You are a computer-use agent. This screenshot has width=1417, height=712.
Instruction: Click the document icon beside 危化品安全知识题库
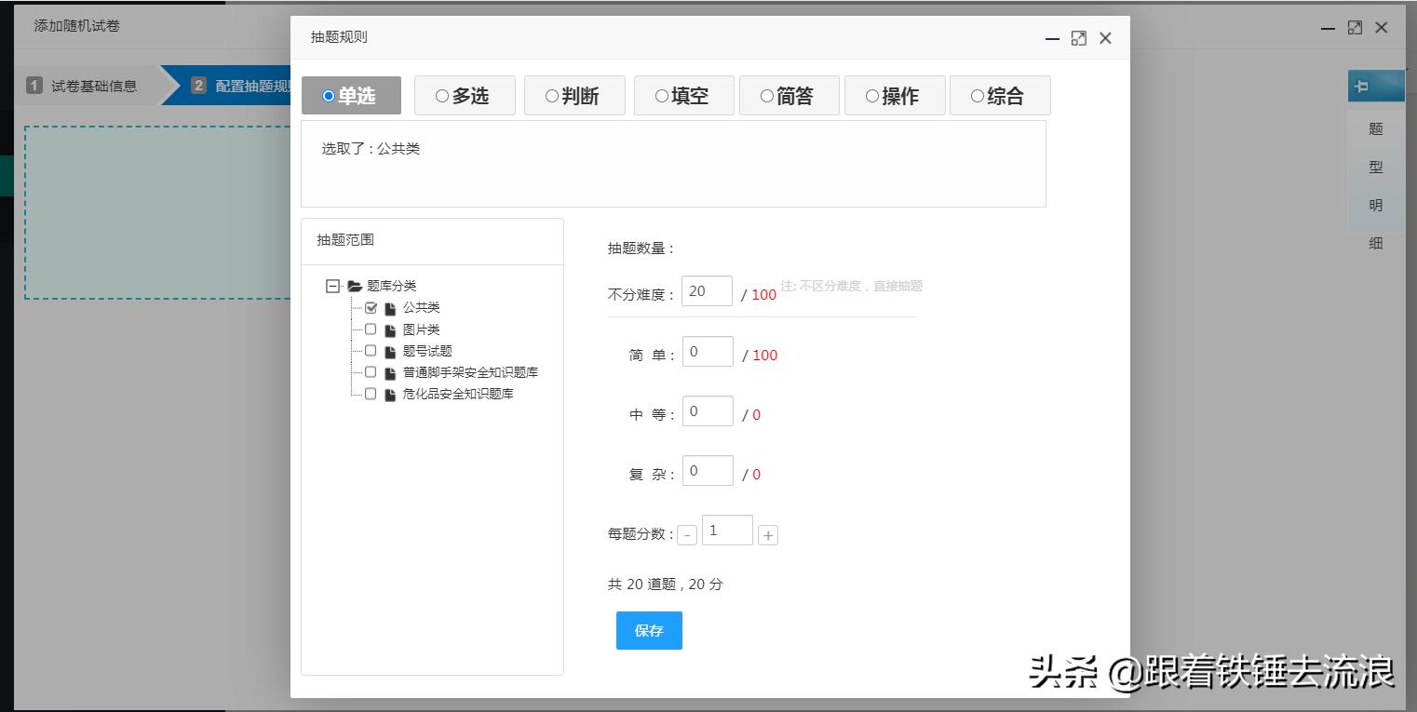388,394
